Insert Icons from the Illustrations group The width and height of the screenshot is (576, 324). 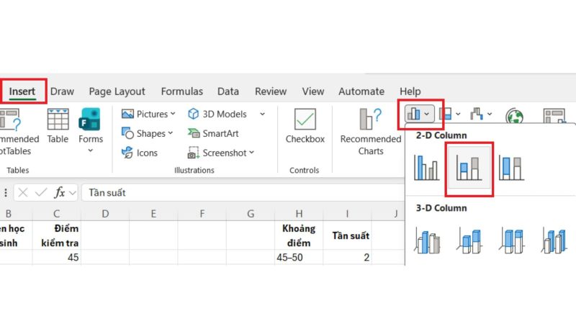[x=140, y=153]
